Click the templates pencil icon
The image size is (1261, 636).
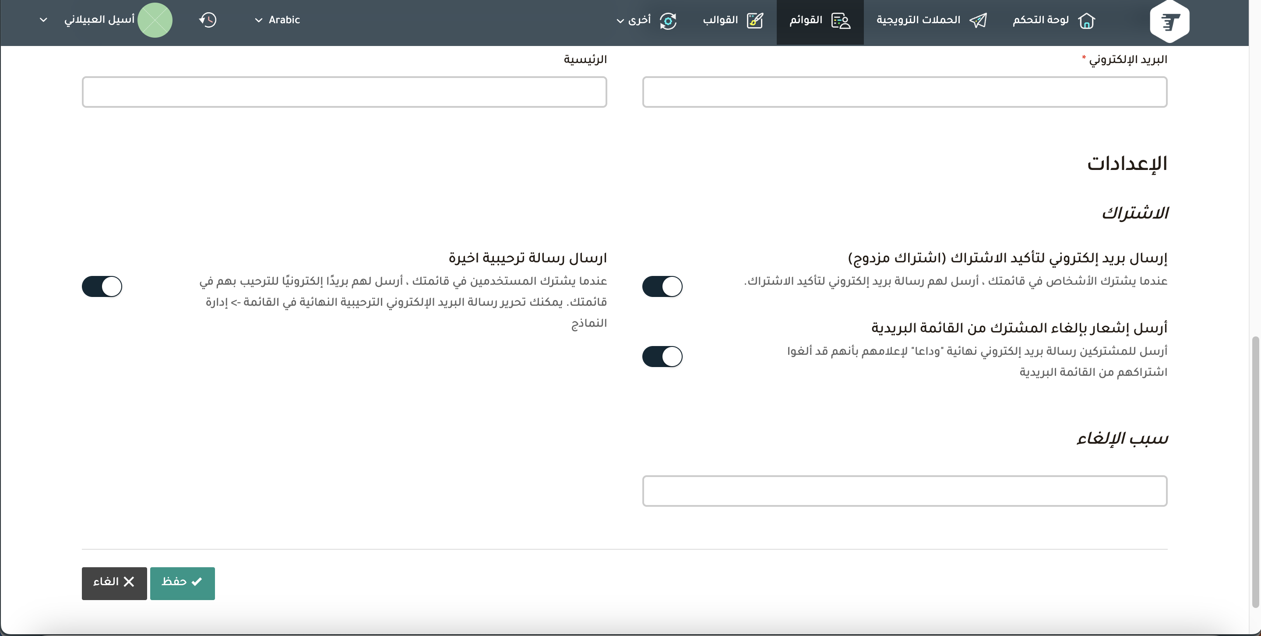pos(755,21)
